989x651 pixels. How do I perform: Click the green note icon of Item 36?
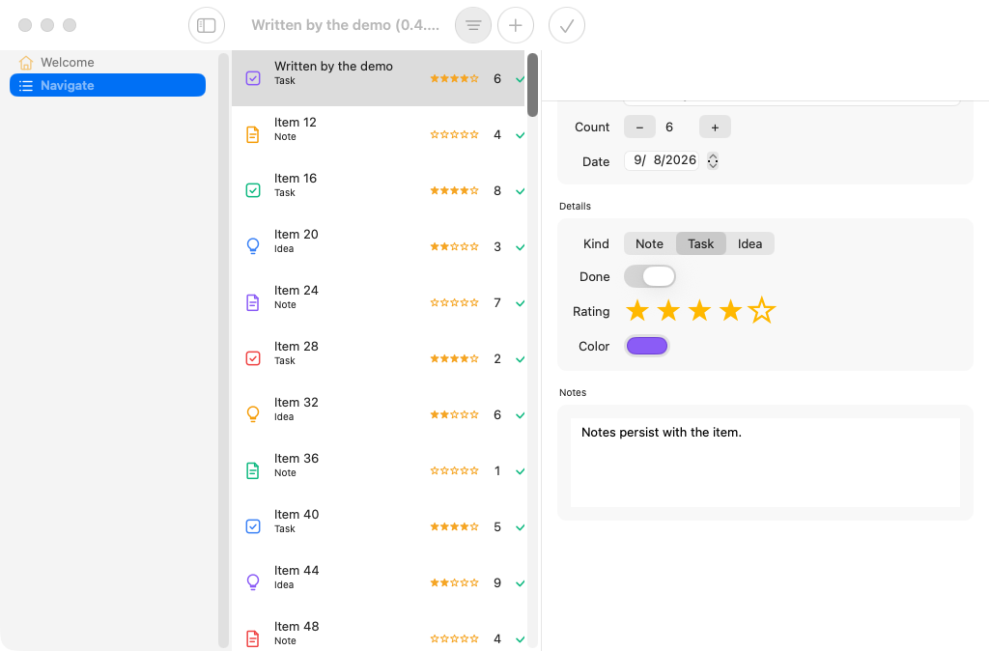252,470
